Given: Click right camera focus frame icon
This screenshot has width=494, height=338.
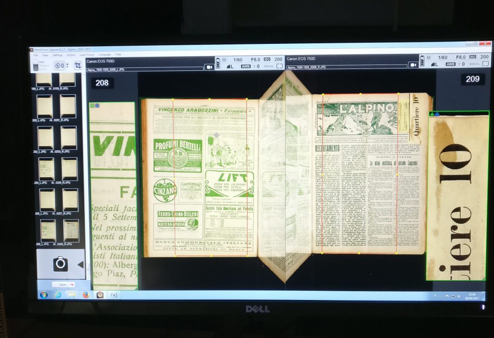Looking at the screenshot, I should [485, 64].
